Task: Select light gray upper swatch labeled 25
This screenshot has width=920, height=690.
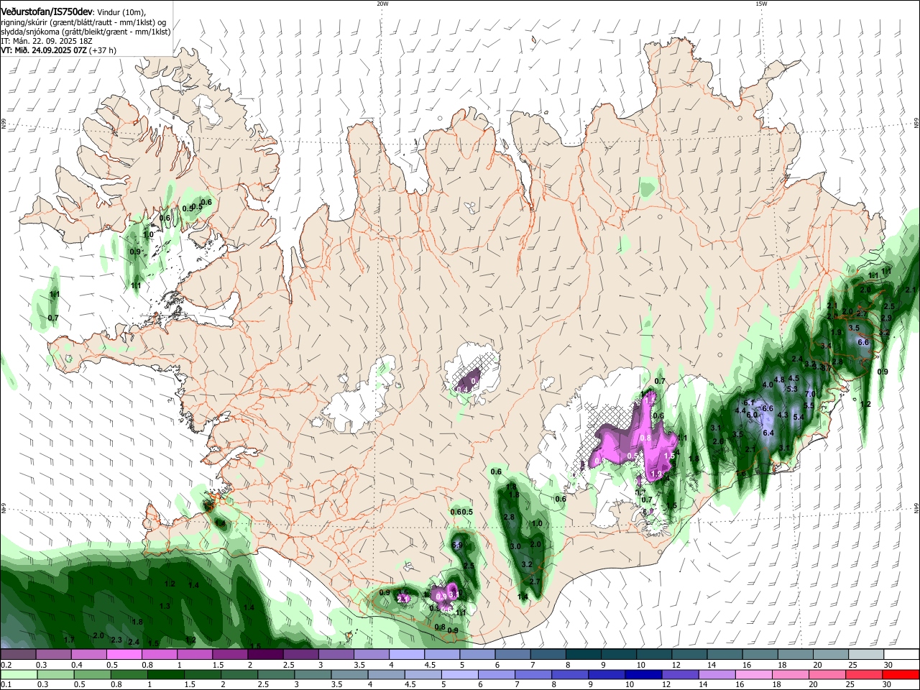Action: point(867,655)
